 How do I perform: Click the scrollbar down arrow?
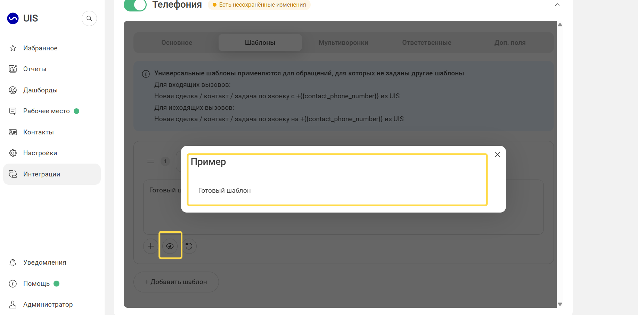coord(560,304)
